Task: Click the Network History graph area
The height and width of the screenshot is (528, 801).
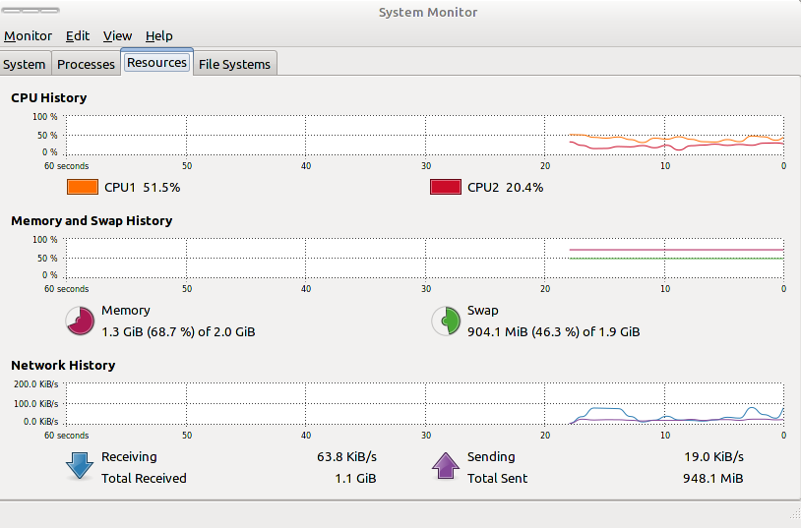Action: (424, 404)
